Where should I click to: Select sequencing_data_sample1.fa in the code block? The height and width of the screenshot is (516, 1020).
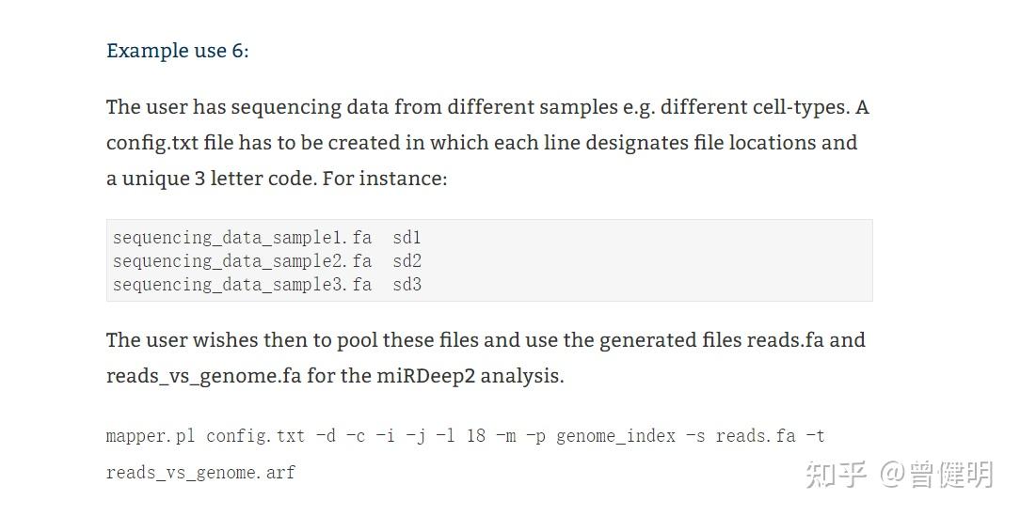pos(242,238)
